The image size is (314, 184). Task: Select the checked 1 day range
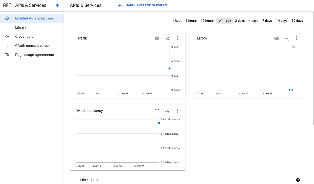click(x=224, y=21)
